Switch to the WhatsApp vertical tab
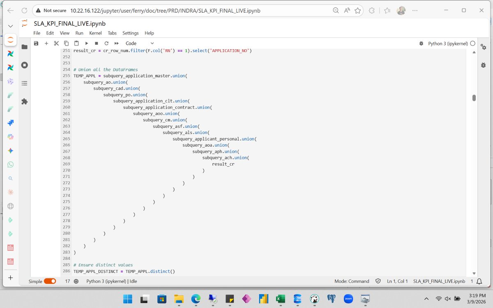The image size is (493, 308). click(10, 165)
